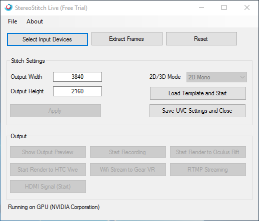Expand the 2D/3D Mode dropdown
This screenshot has height=221, width=259.
(x=216, y=77)
